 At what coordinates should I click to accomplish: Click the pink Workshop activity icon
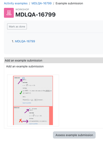pos(9,13)
